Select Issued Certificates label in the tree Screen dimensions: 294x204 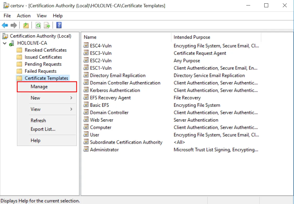click(x=43, y=57)
